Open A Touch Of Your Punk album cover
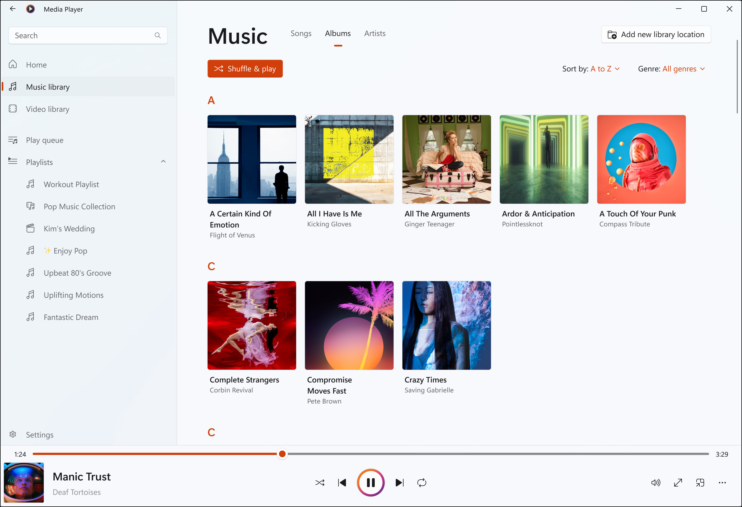The width and height of the screenshot is (742, 507). click(x=641, y=159)
